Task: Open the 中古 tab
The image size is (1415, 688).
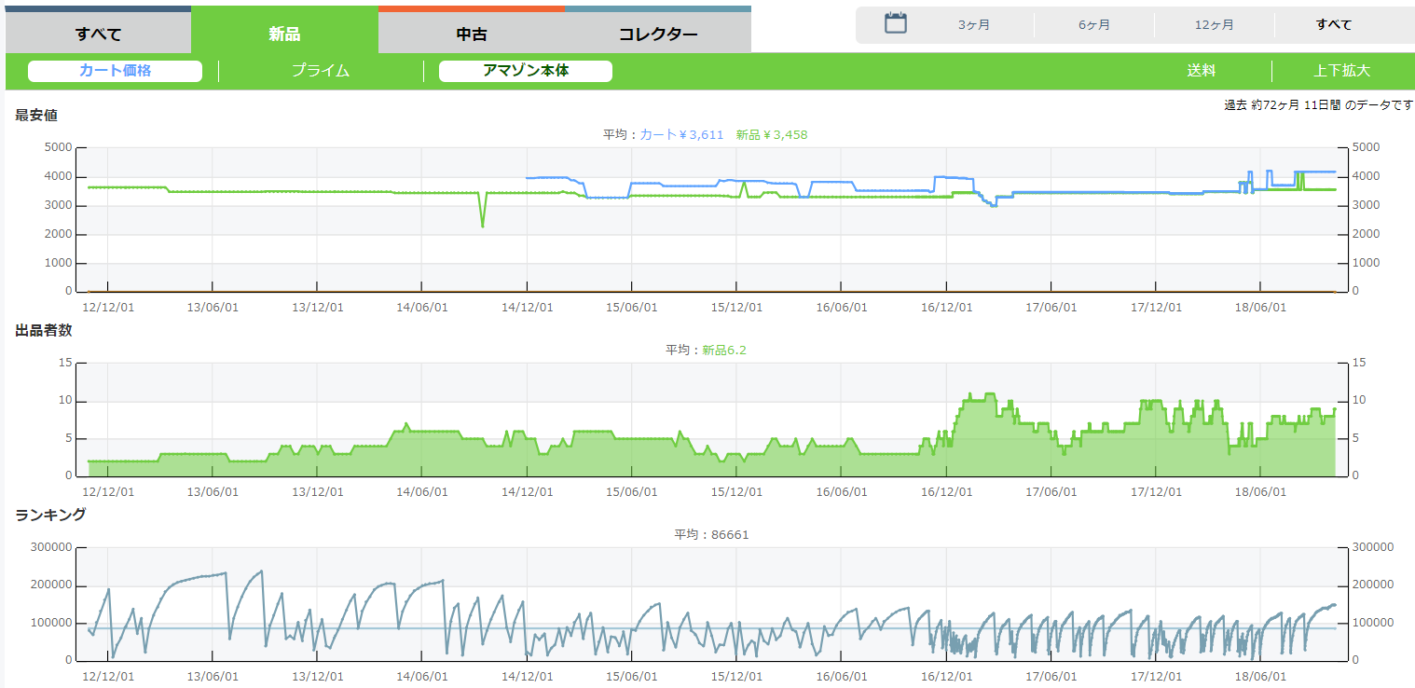Action: (471, 34)
